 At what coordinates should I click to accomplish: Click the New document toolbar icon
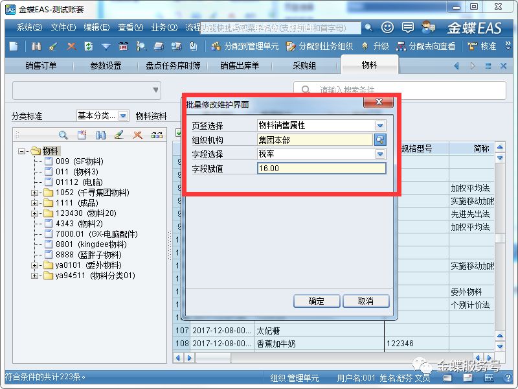pos(14,46)
